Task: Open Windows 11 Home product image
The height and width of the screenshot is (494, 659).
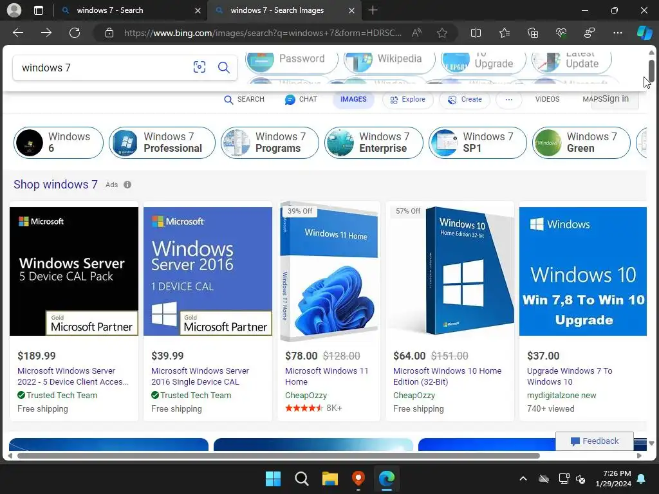Action: click(x=329, y=271)
